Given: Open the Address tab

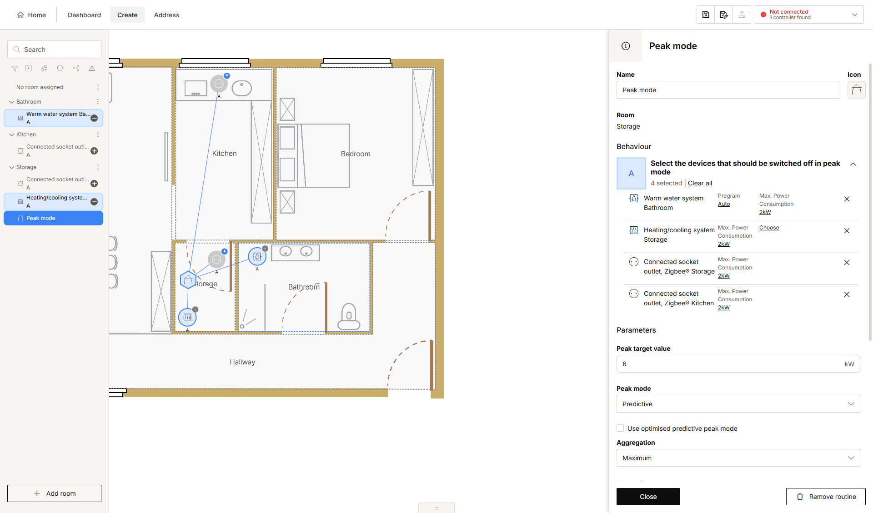Looking at the screenshot, I should [x=166, y=15].
